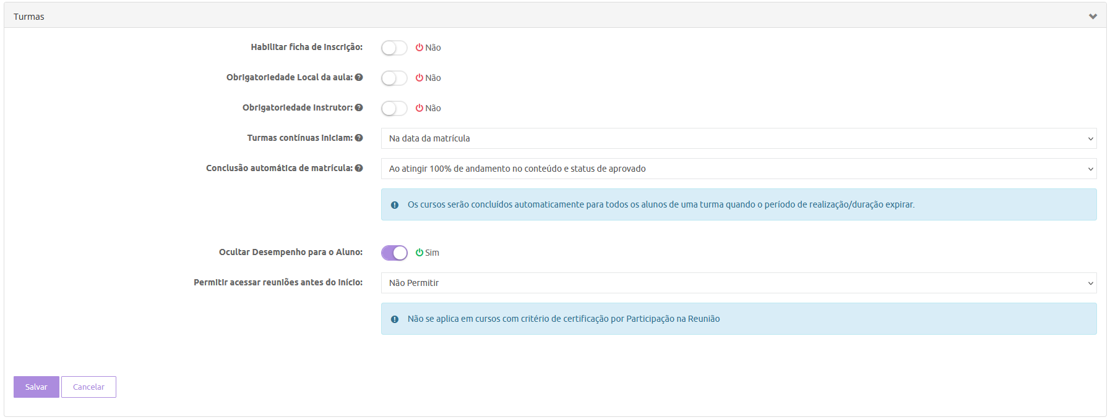Click help icon beside Obrigatoriedade Local da aula
The width and height of the screenshot is (1110, 420).
point(359,77)
